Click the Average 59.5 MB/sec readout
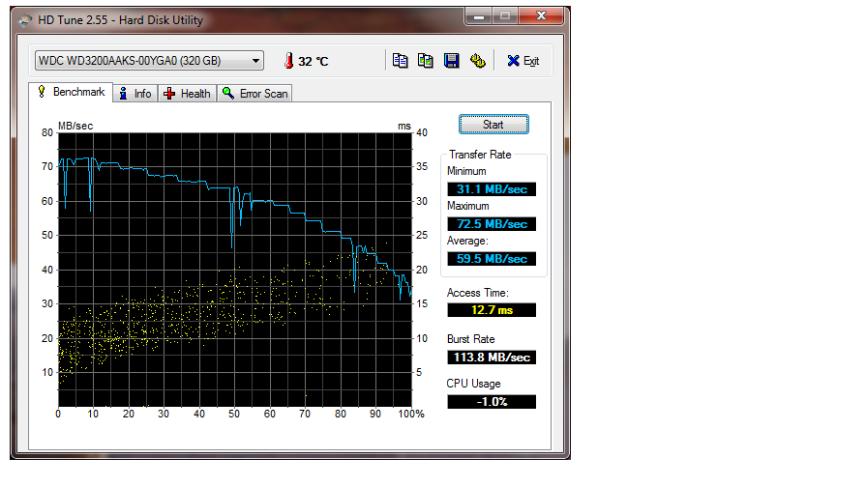 (491, 259)
